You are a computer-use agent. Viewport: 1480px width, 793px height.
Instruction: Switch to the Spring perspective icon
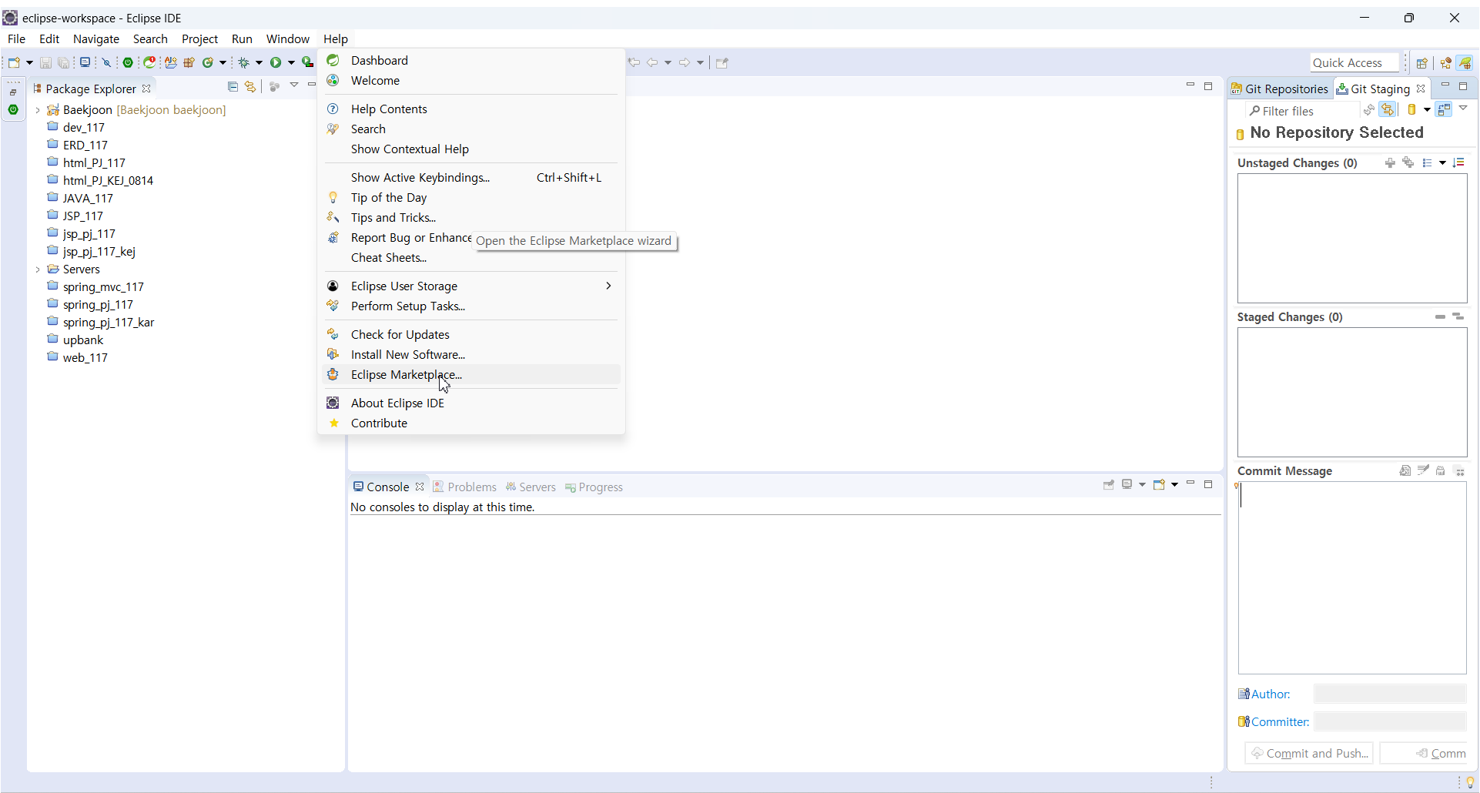[1465, 63]
